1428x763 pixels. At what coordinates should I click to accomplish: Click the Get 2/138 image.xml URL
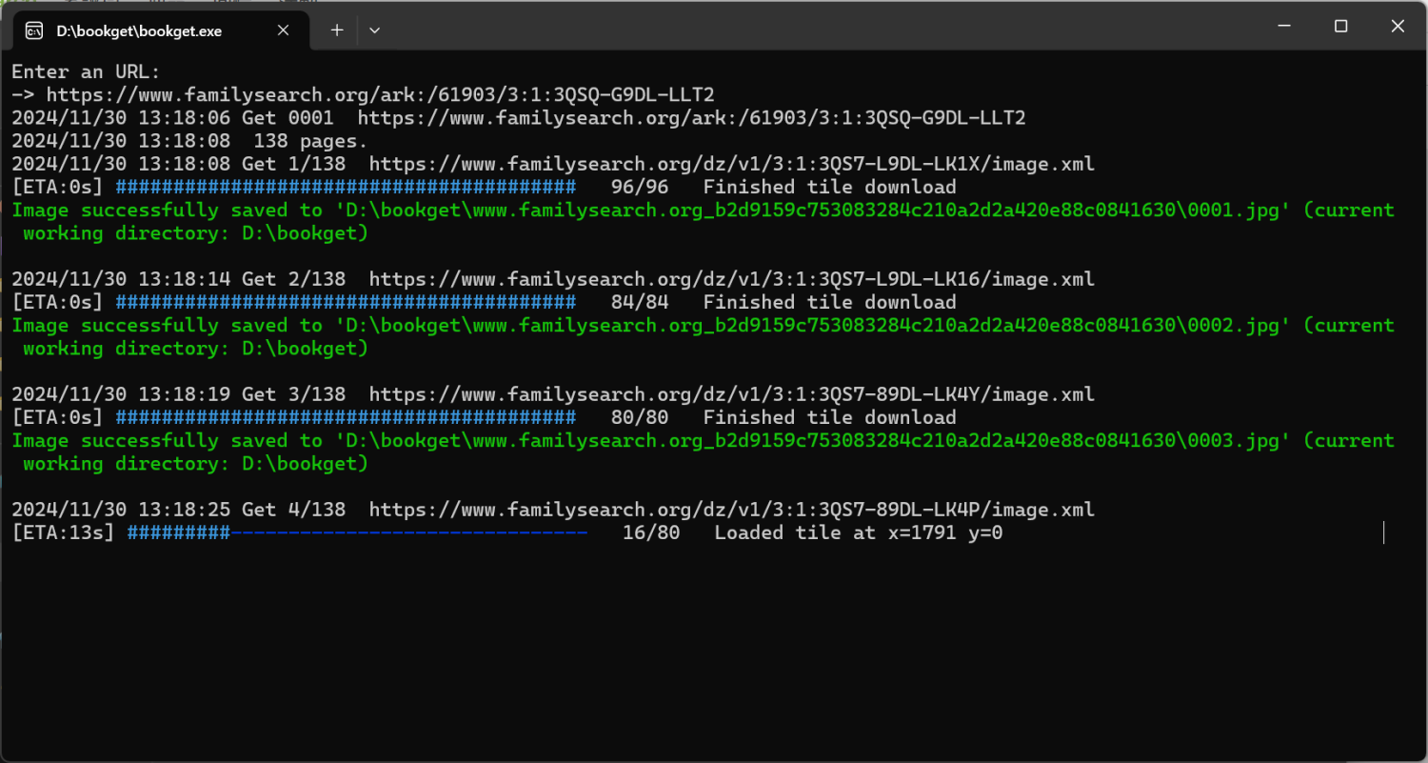731,279
